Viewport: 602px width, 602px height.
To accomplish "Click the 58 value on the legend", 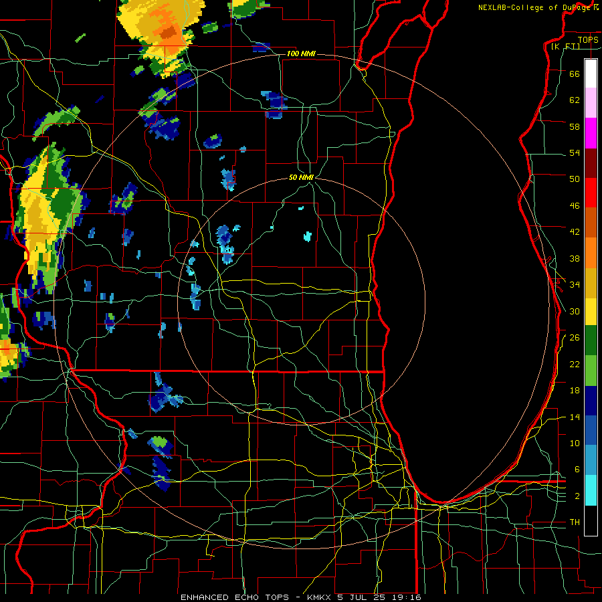I will [x=575, y=126].
